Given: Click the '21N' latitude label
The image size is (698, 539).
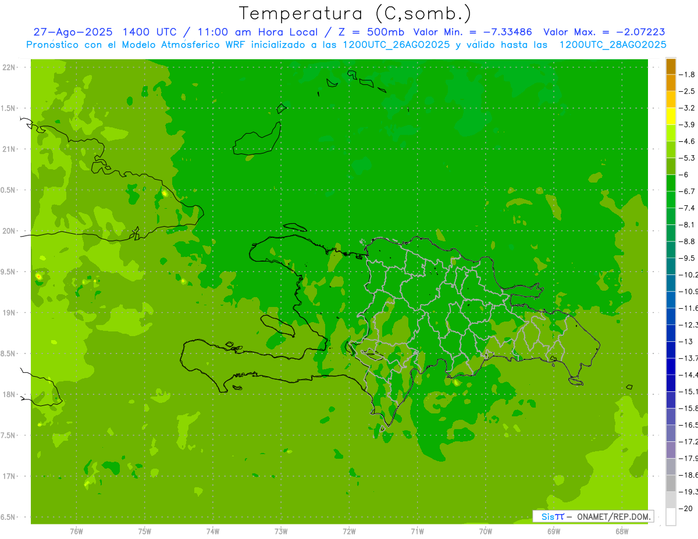Looking at the screenshot, I should pyautogui.click(x=9, y=149).
